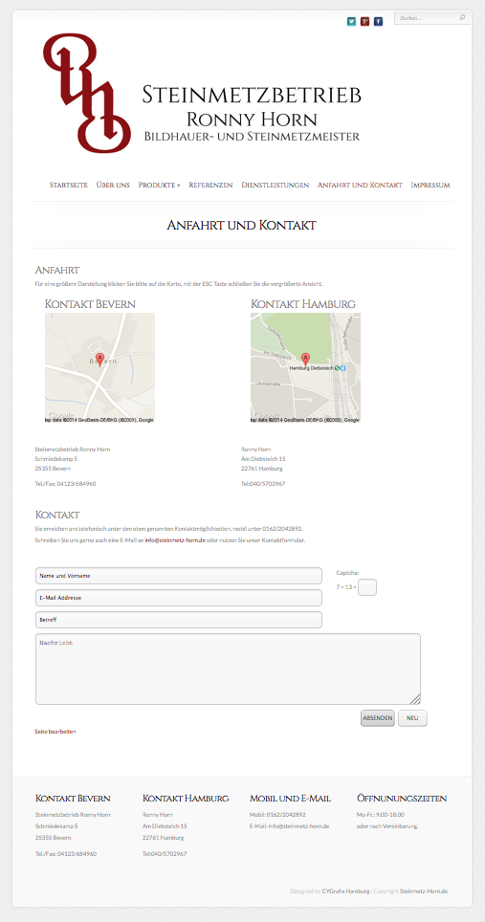
Task: Focus the Name und Vorname field
Action: coord(179,576)
